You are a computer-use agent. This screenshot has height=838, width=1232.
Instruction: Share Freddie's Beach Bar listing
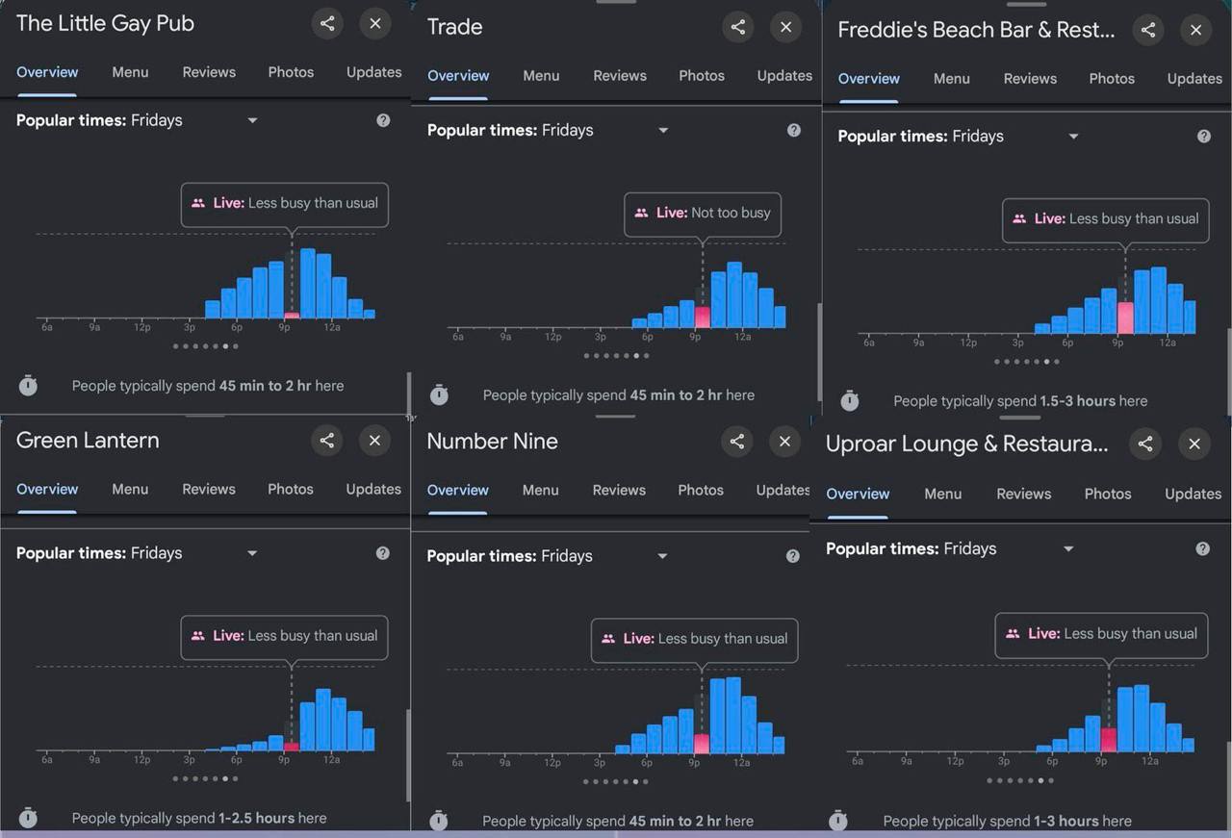[1148, 30]
